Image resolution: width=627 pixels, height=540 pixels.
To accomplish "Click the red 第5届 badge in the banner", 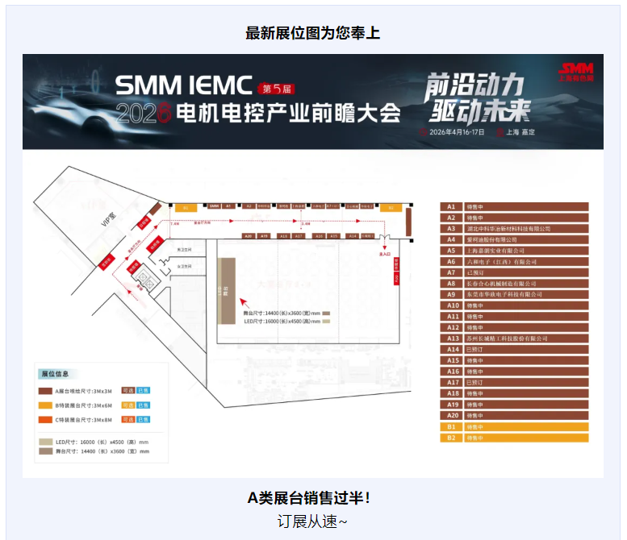I will [276, 89].
